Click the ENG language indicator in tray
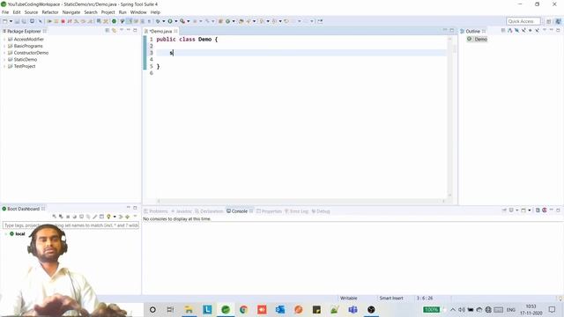 tap(511, 309)
